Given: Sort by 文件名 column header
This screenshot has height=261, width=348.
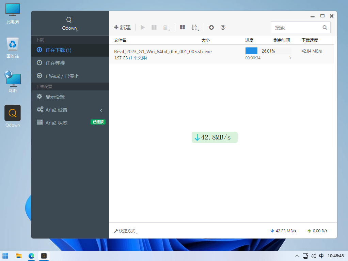Looking at the screenshot, I should (120, 40).
